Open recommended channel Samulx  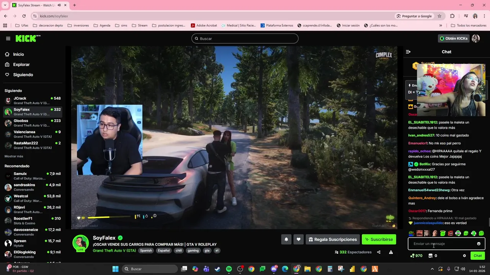click(x=32, y=176)
